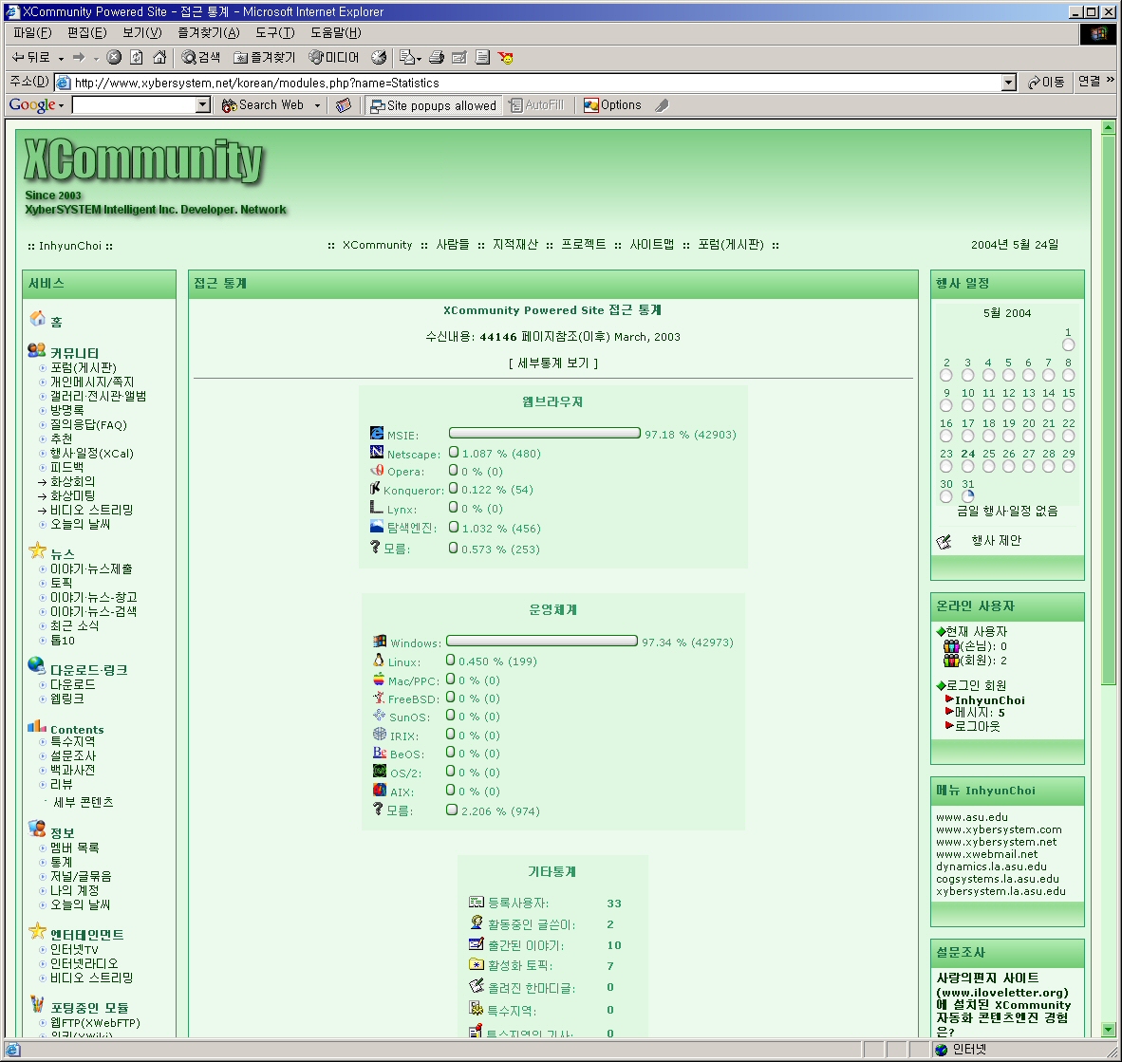The image size is (1122, 1062).
Task: Open the History toolbar icon
Action: [x=379, y=58]
